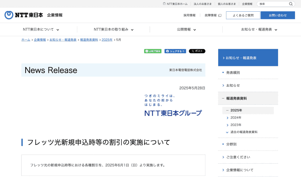Click the 検索 search input field
Viewport: 301px width, 180px height.
coord(273,4)
